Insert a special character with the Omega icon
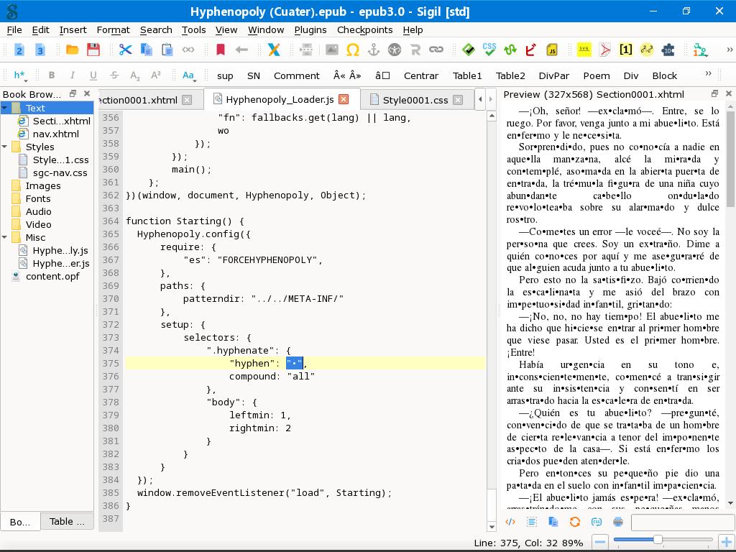736x552 pixels. point(352,50)
